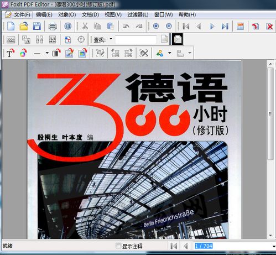Click the vertical scrollbar thumb
276x255 pixels.
tap(270, 114)
